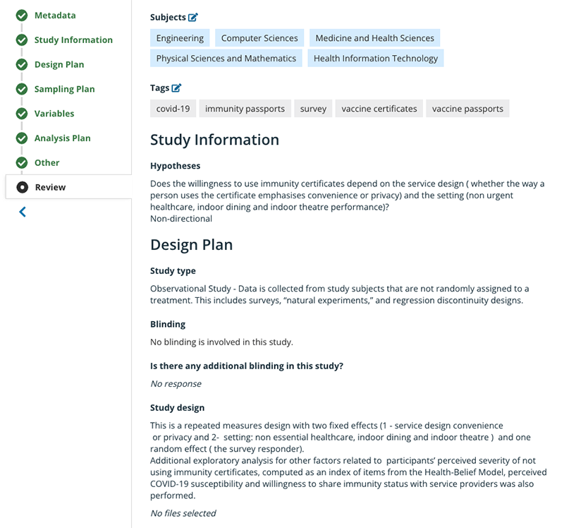The image size is (564, 528).
Task: Click the green checkmark beside Metadata
Action: pos(22,16)
